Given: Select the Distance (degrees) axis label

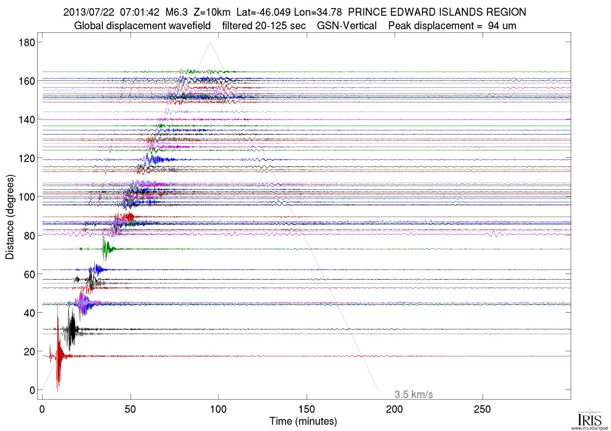Looking at the screenshot, I should tap(10, 217).
